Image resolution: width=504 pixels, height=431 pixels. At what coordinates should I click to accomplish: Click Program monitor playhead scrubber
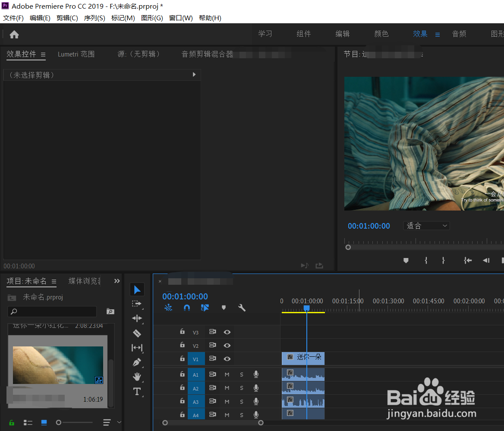348,247
